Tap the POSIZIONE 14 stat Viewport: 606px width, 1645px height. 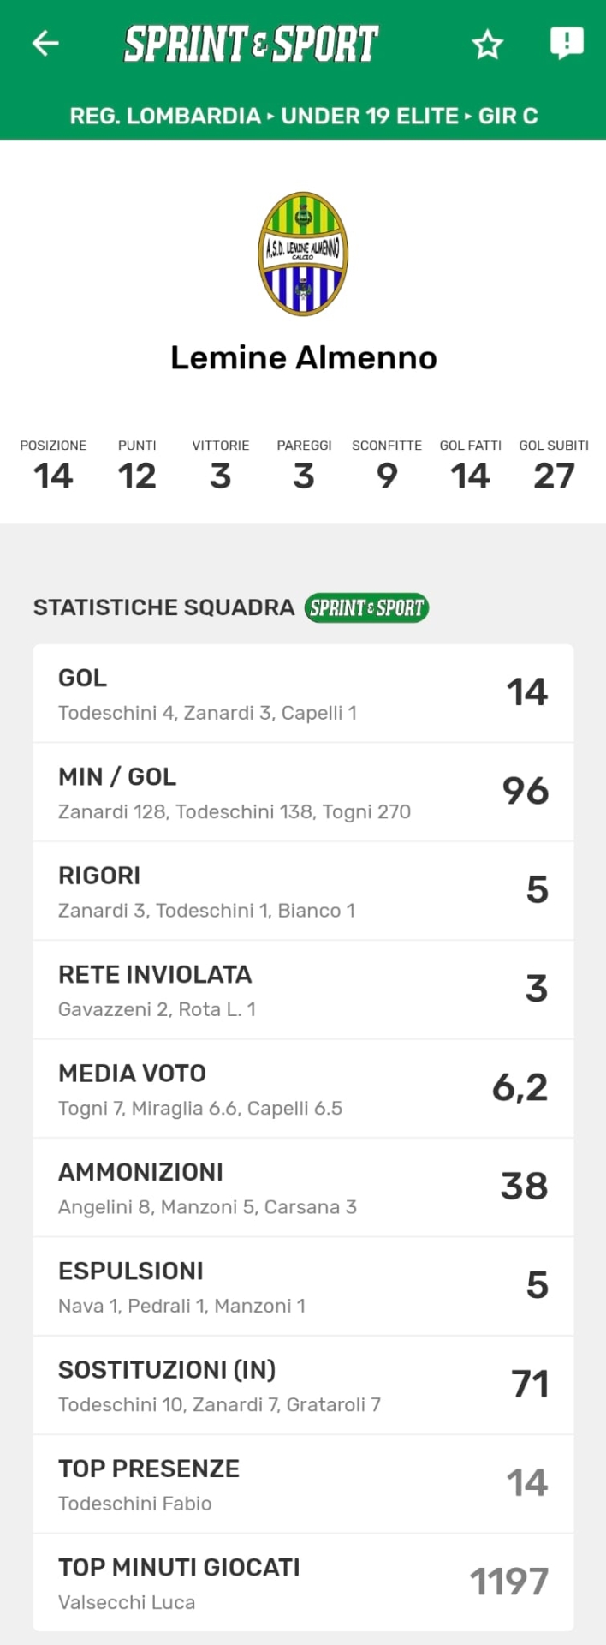53,466
